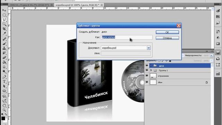Reset default foreground and background colors

click(x=2, y=114)
